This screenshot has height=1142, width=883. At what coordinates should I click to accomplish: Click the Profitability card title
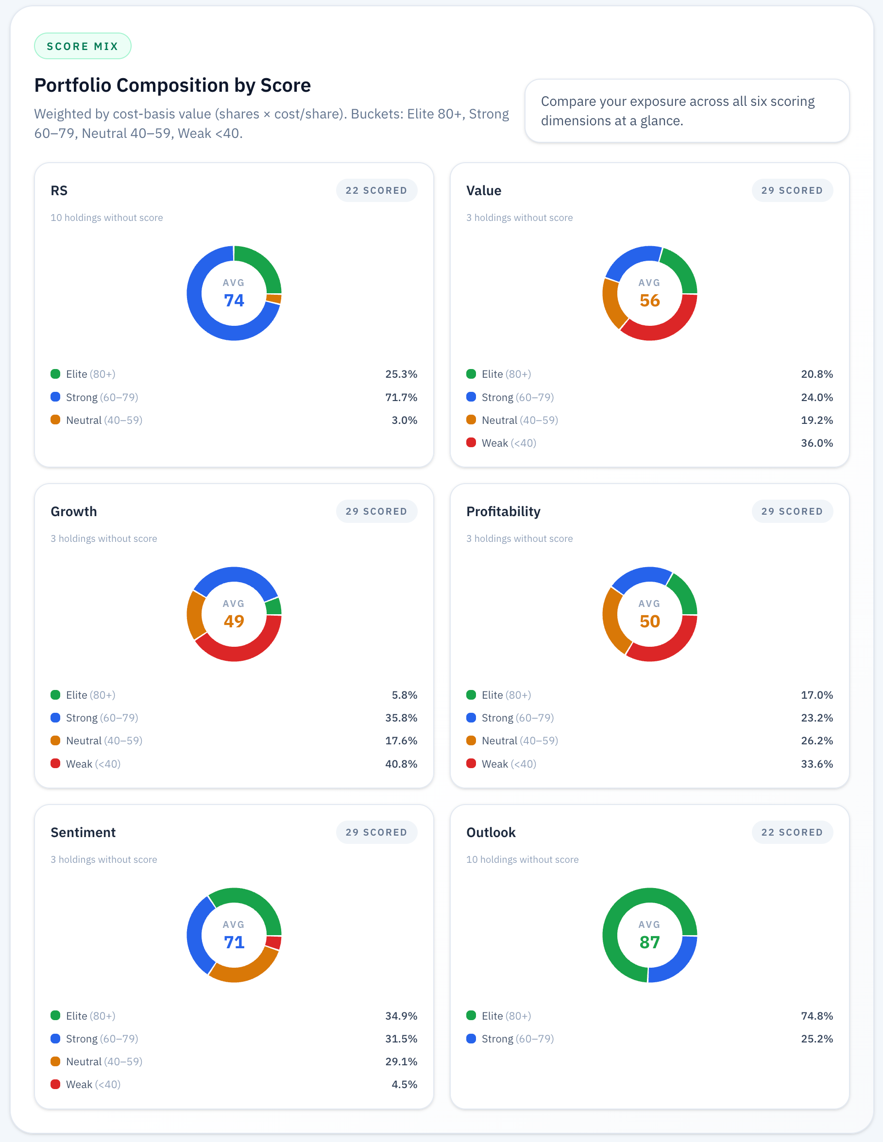pos(503,511)
